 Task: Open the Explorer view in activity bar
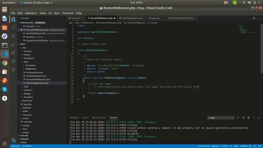tap(13, 19)
